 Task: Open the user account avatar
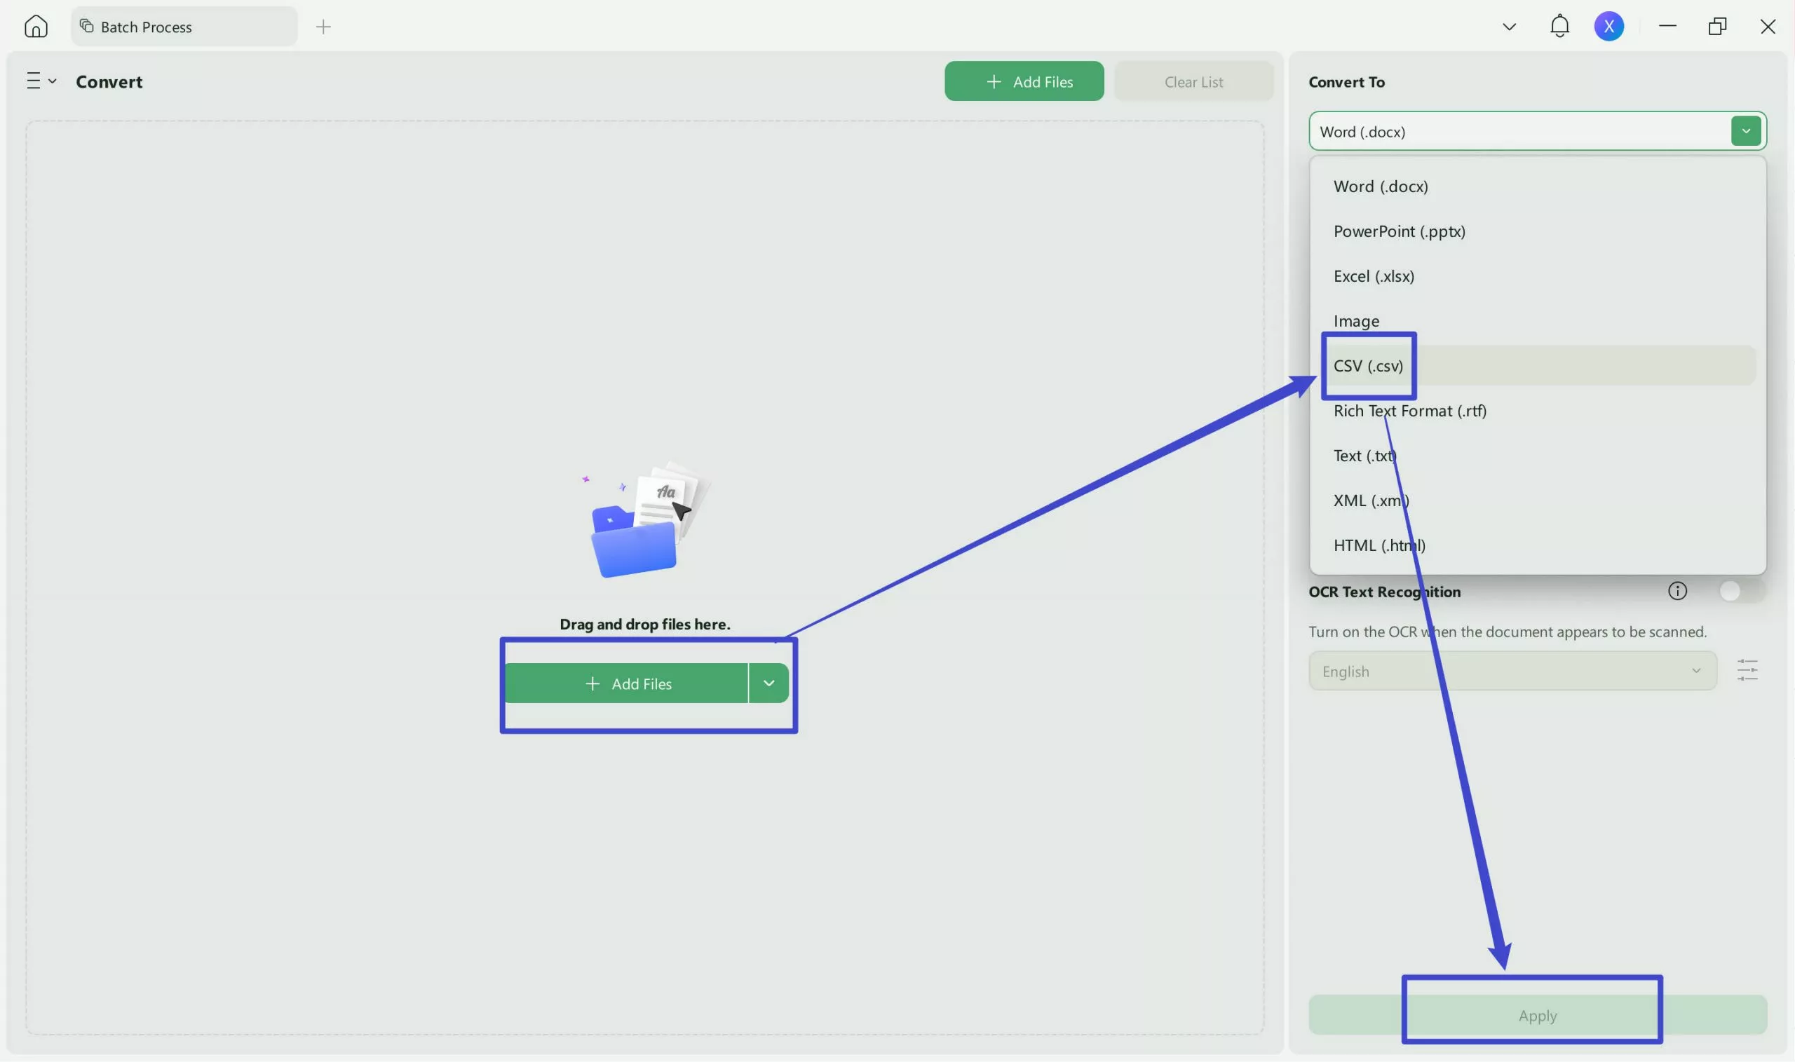click(x=1608, y=27)
